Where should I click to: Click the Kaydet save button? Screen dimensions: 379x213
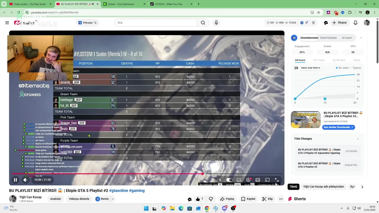(x=248, y=199)
